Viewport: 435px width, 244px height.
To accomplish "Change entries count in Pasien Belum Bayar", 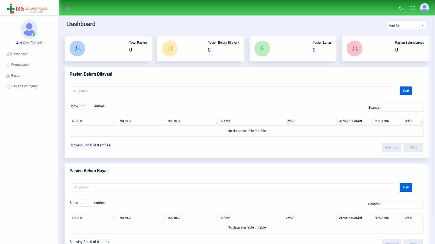I will point(86,203).
